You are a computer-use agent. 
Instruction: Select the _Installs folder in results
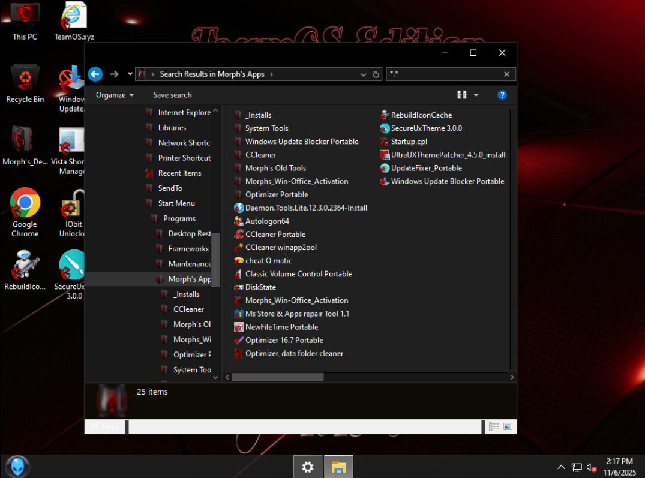click(x=258, y=115)
